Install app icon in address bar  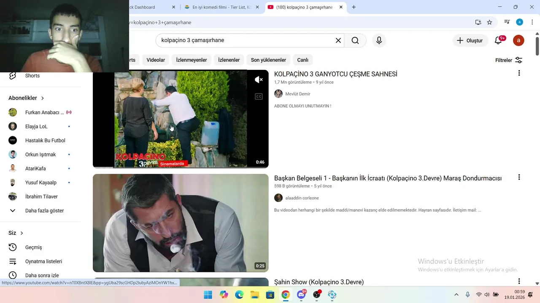(478, 22)
